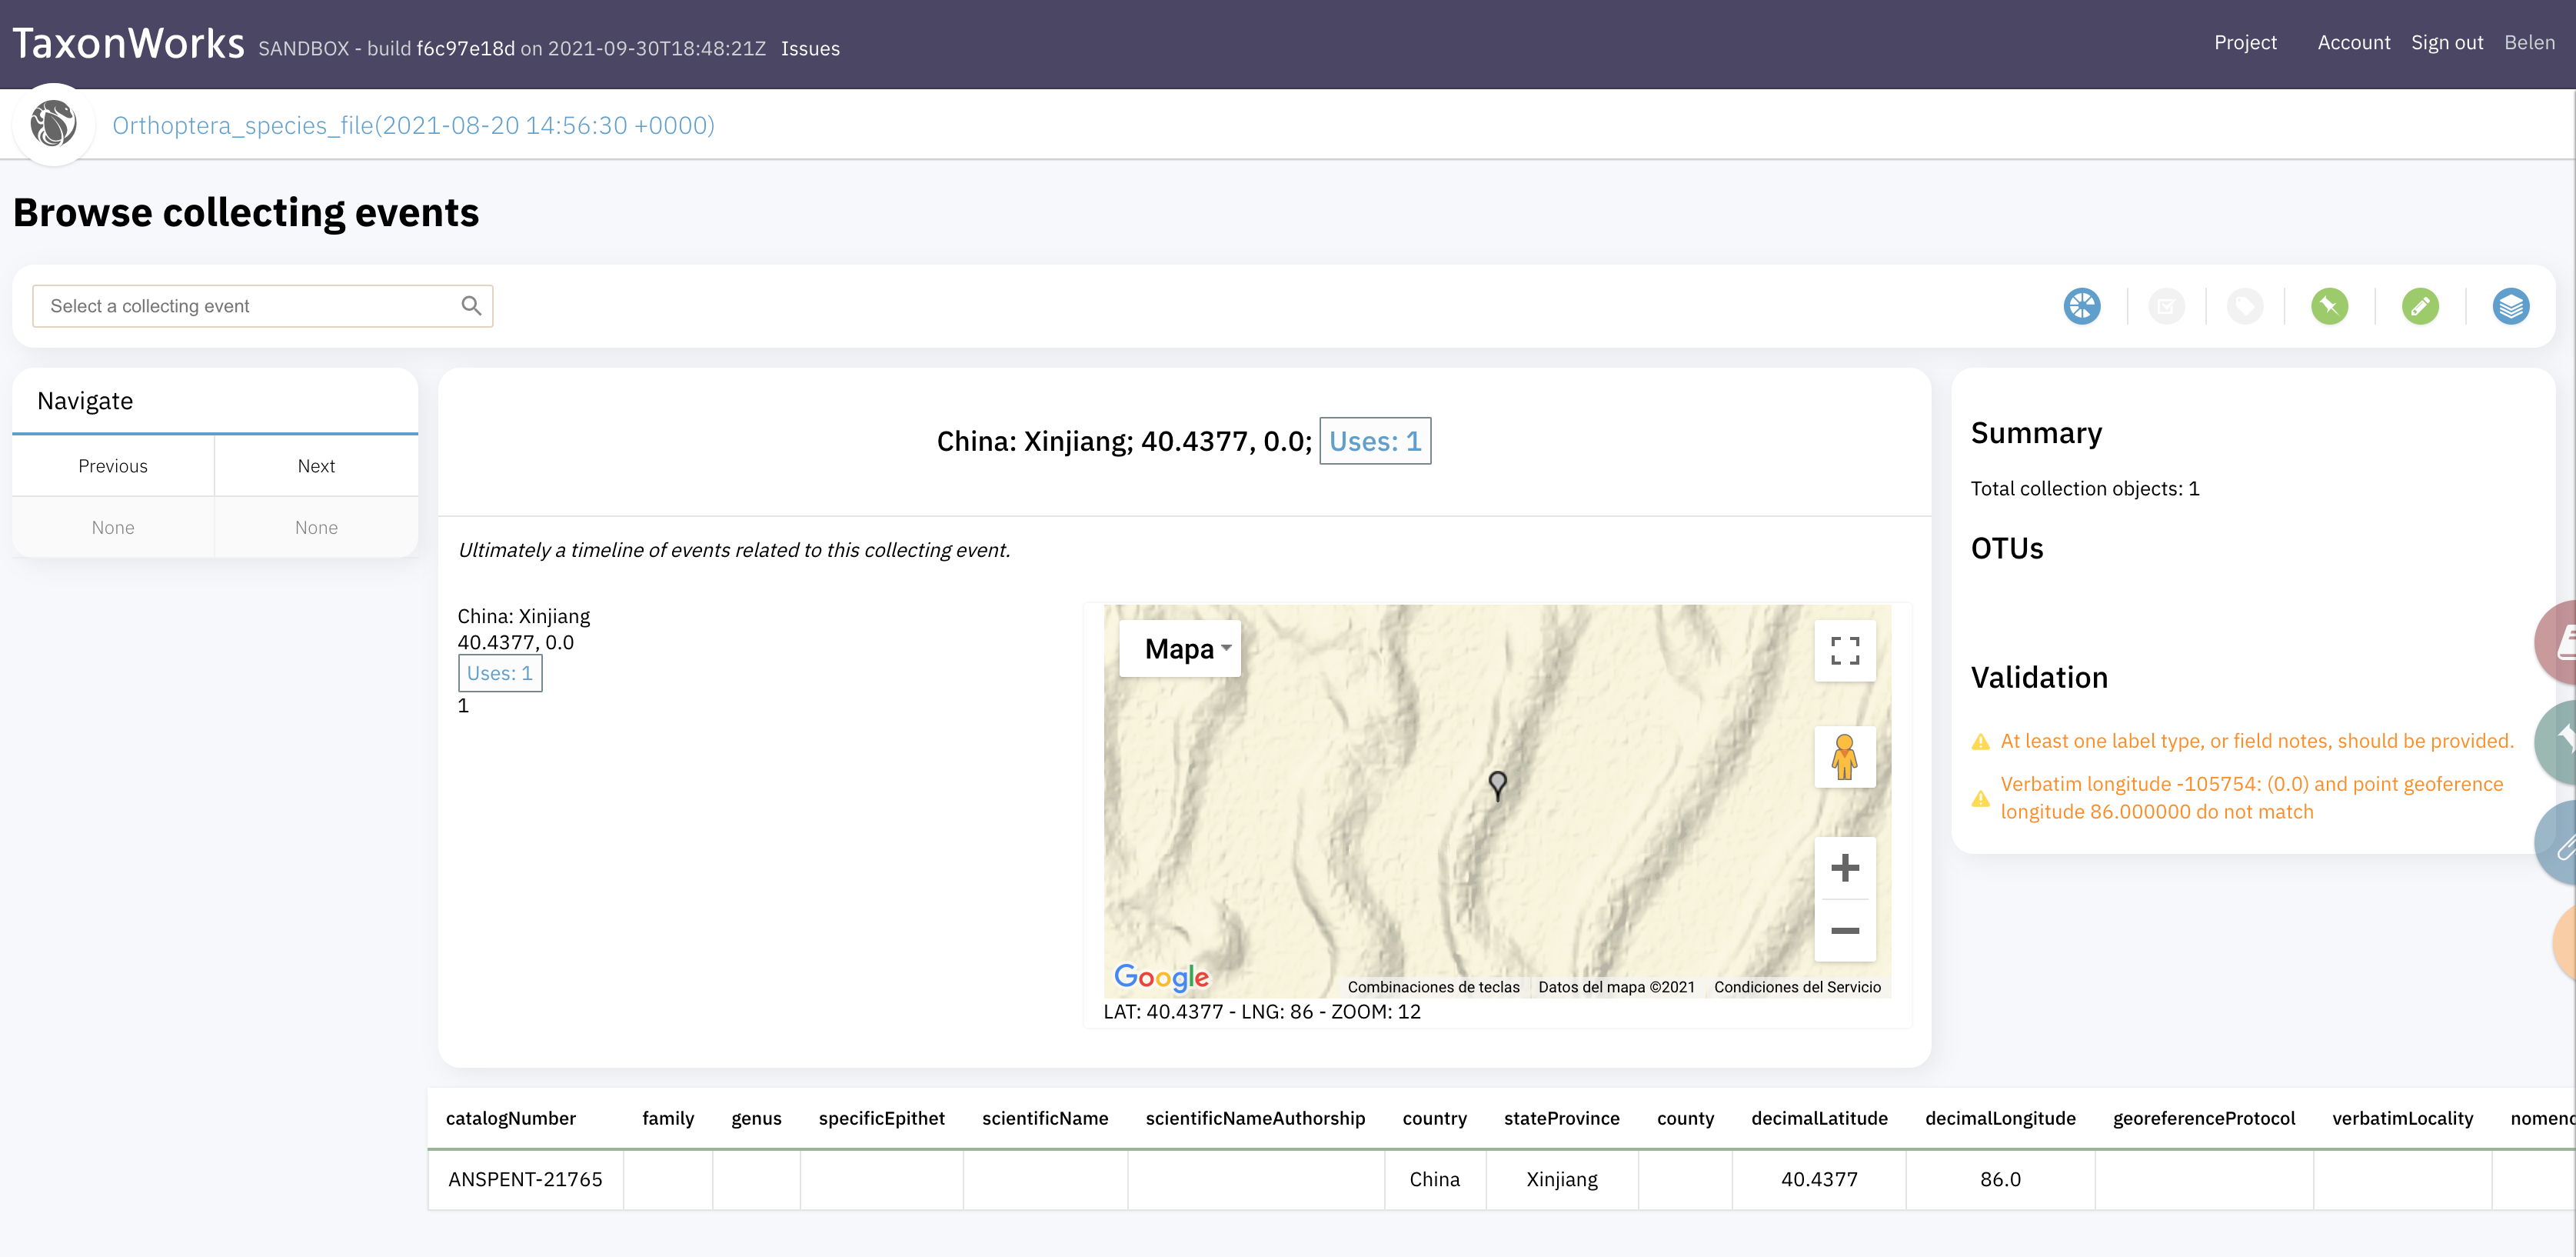
Task: Open the Project menu
Action: click(2245, 42)
